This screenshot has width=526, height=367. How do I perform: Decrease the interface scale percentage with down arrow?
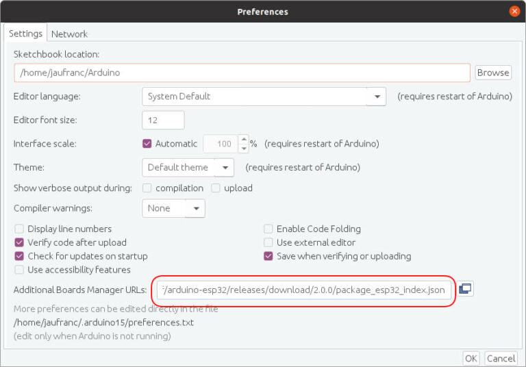[x=244, y=149]
